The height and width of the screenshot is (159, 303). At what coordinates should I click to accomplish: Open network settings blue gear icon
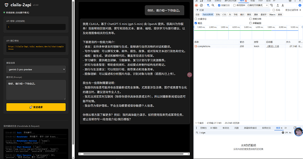pos(300,5)
